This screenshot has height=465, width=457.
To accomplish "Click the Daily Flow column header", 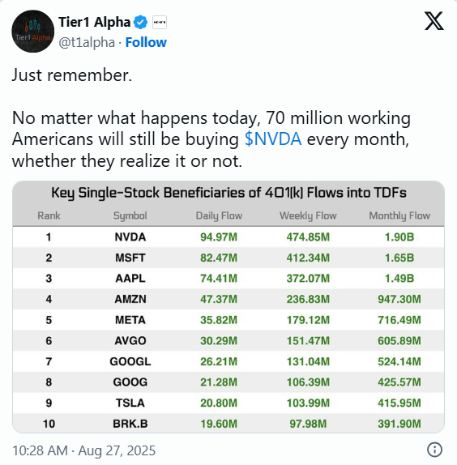I will click(219, 215).
